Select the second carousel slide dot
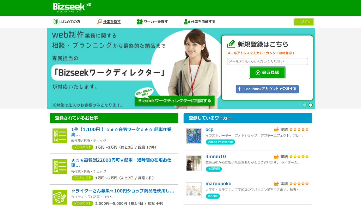 coord(311,105)
